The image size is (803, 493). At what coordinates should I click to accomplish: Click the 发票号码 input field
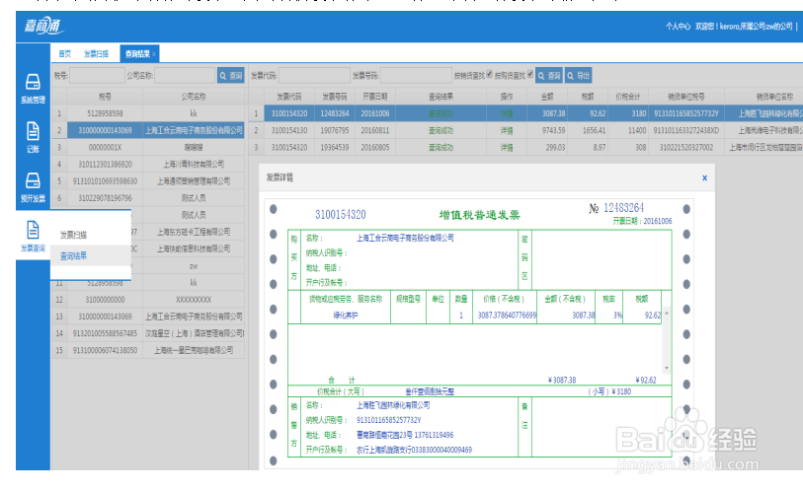416,76
